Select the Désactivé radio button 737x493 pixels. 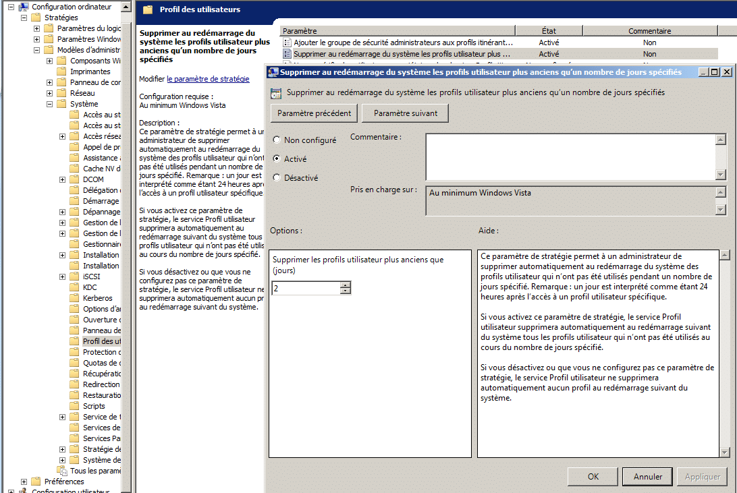277,177
